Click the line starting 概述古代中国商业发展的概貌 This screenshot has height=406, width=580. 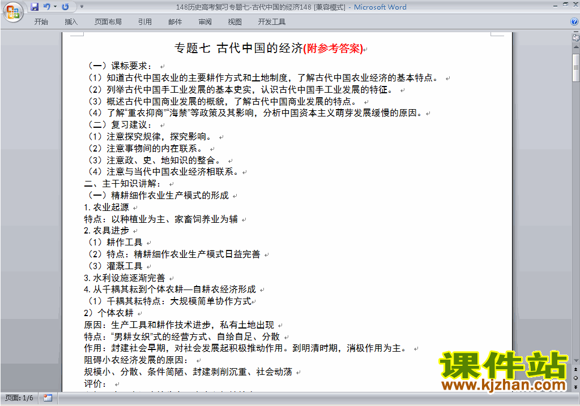coord(223,101)
